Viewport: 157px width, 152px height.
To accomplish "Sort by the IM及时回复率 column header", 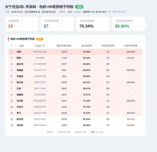I will (x=131, y=46).
